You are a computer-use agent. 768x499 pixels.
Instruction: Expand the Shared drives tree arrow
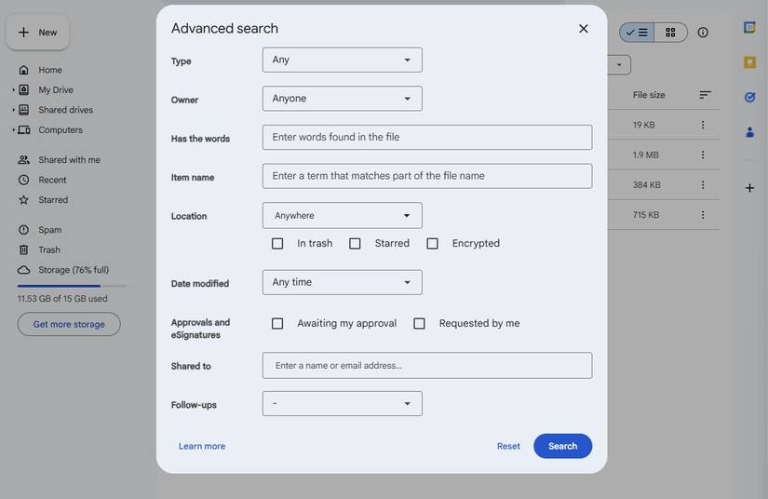13,110
